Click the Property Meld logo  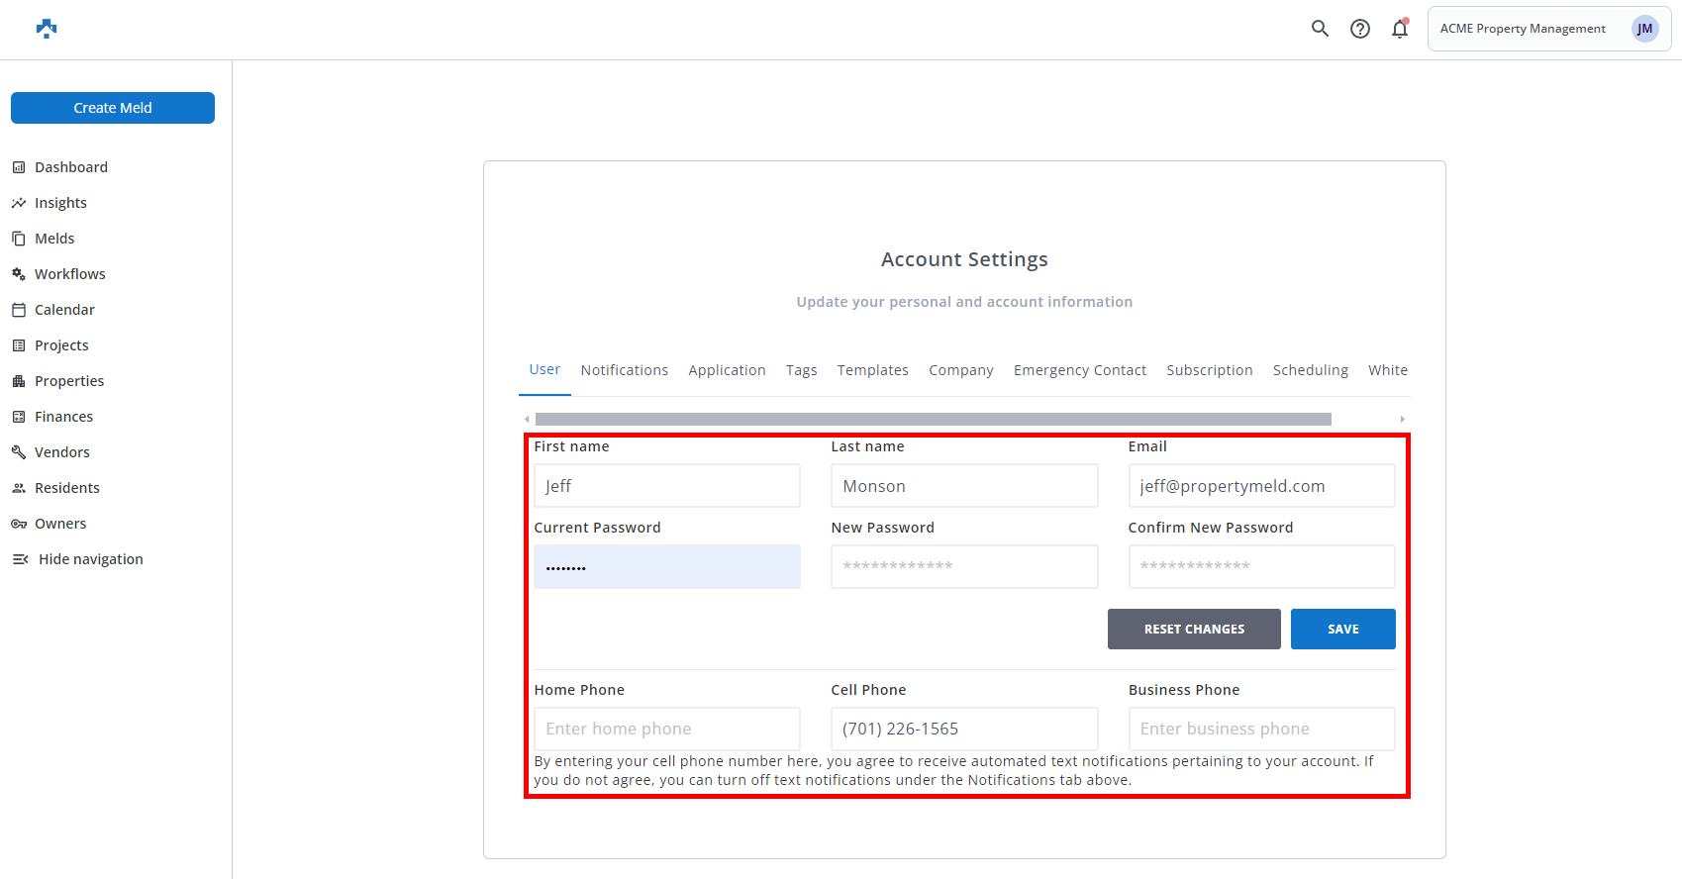47,29
